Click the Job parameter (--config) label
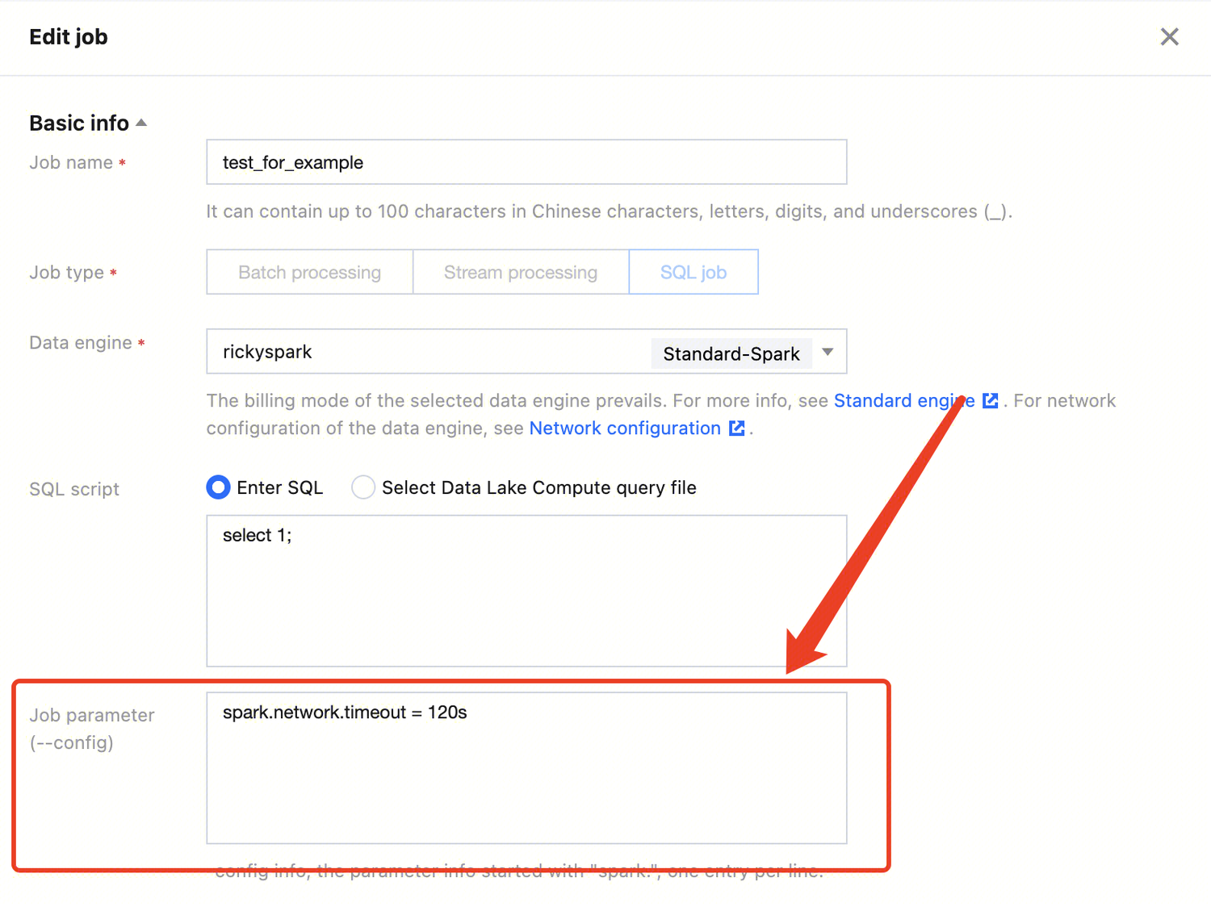This screenshot has height=907, width=1211. coord(91,728)
